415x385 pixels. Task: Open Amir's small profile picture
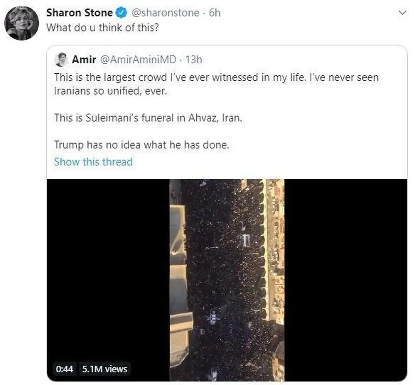coord(61,59)
